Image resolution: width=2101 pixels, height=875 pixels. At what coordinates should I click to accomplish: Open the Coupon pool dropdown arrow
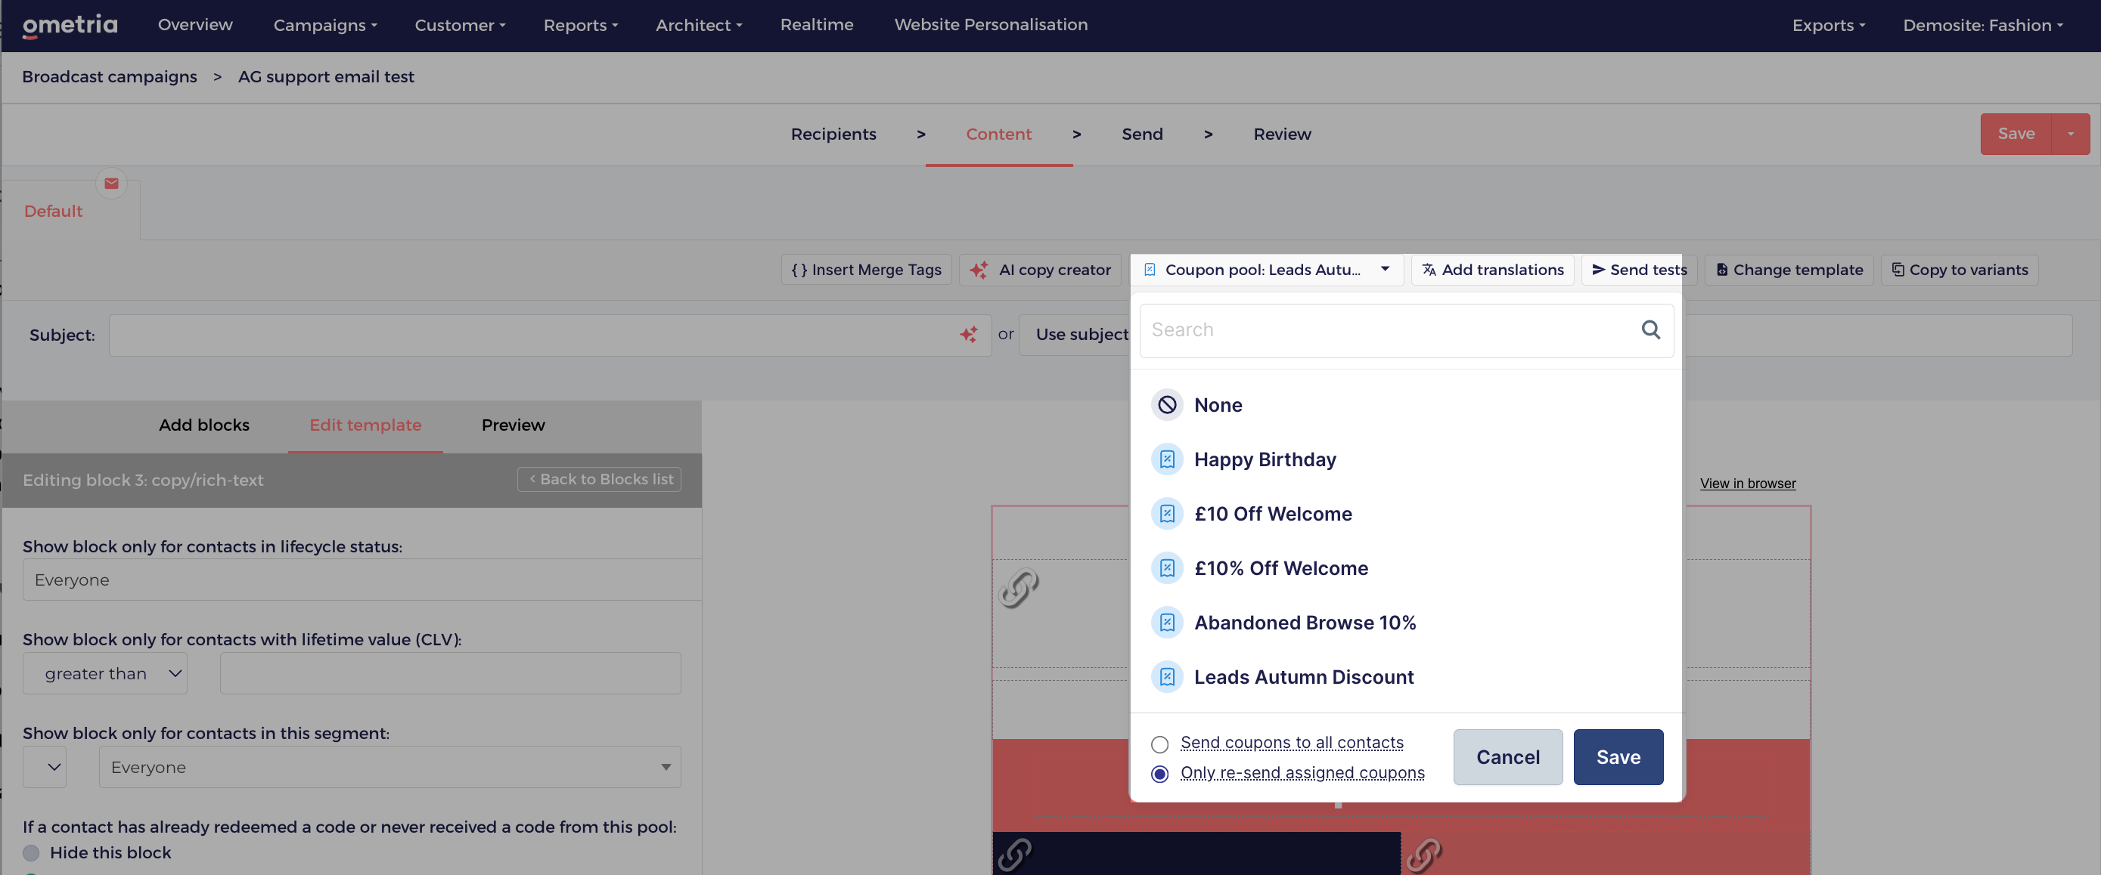tap(1385, 269)
